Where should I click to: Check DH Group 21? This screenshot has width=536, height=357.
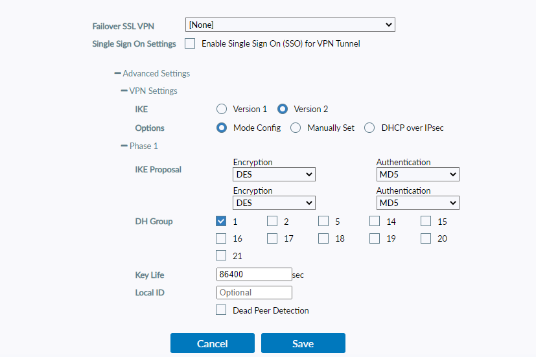click(221, 256)
